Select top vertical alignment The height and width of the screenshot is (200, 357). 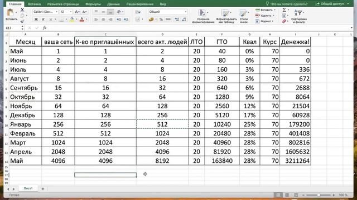tap(96, 12)
